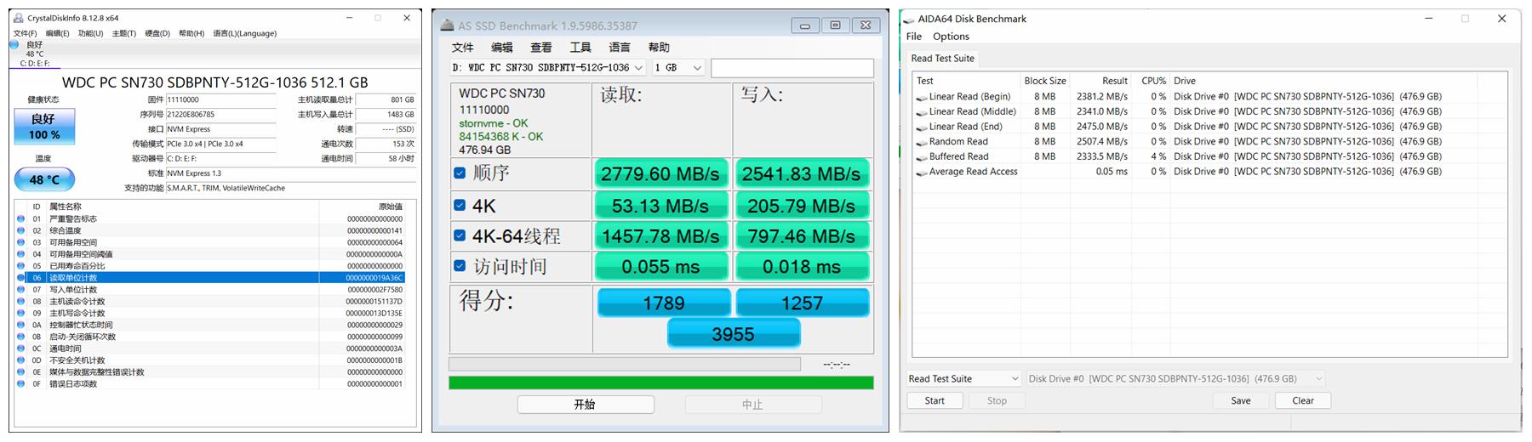Click status orb for attribute 01 严重警告标志
The width and height of the screenshot is (1532, 442).
click(21, 218)
